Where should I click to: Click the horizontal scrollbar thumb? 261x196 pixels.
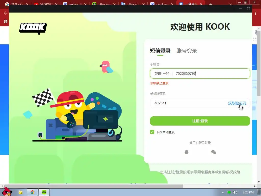point(93,186)
